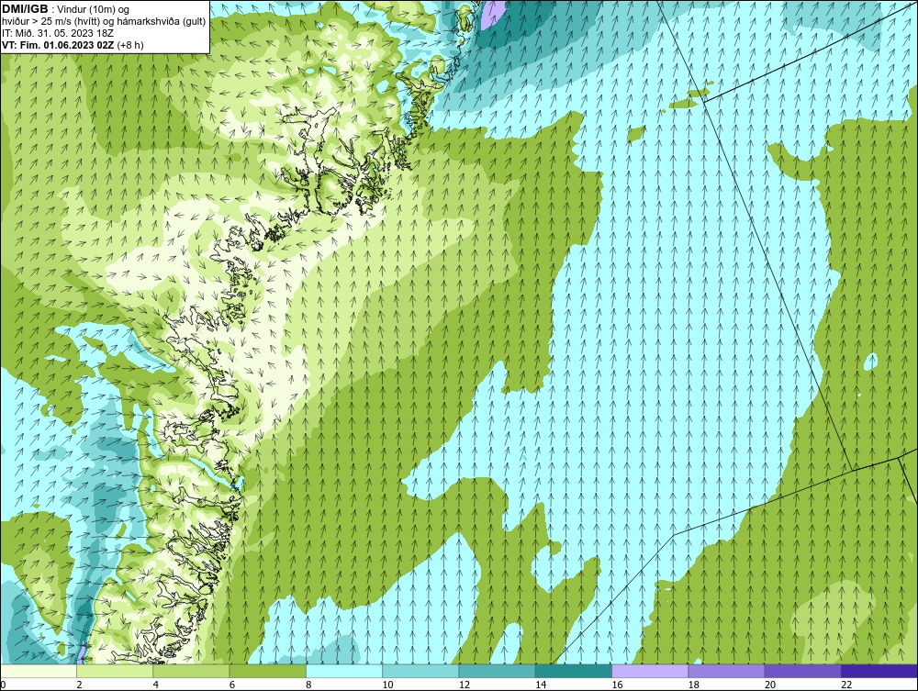Click the darkest purple swatch above 22
Viewport: 918px width, 691px height.
[x=879, y=671]
